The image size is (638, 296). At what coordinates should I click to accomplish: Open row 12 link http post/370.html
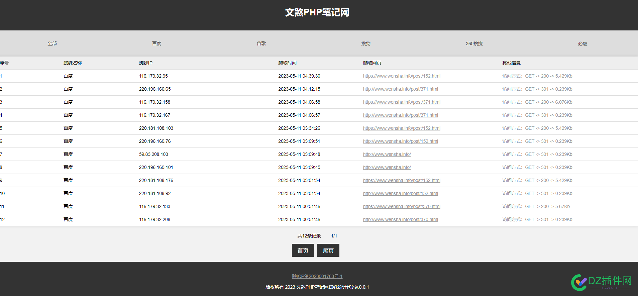coord(401,219)
